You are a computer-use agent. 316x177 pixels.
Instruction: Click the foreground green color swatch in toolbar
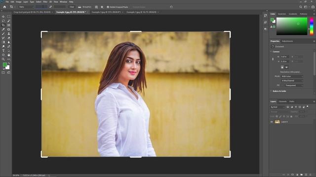tap(4, 64)
